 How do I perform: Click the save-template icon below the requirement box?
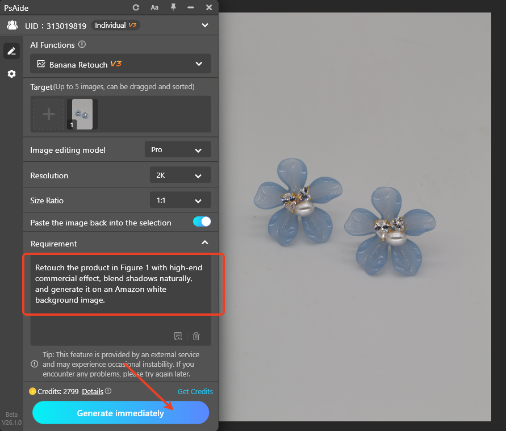click(x=178, y=336)
